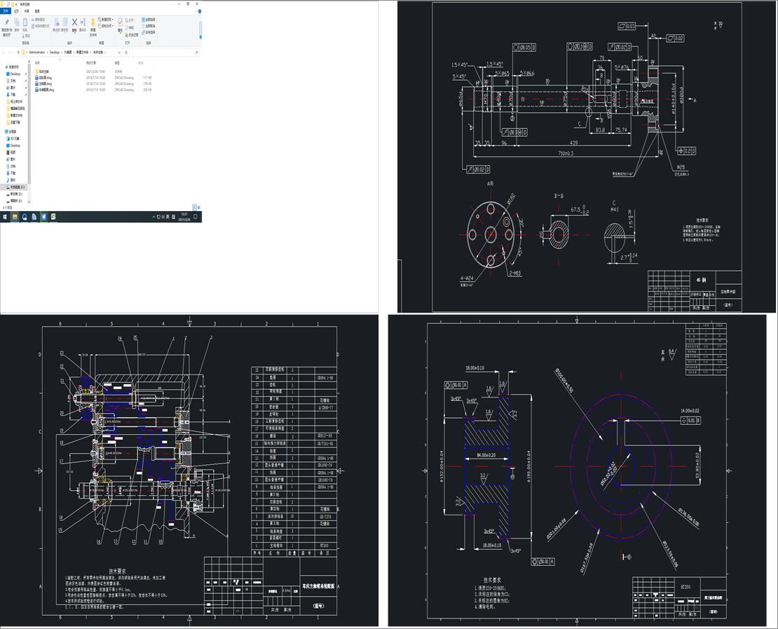The height and width of the screenshot is (629, 778).
Task: Click the Paste icon in Explorer ribbon
Action: [x=25, y=25]
